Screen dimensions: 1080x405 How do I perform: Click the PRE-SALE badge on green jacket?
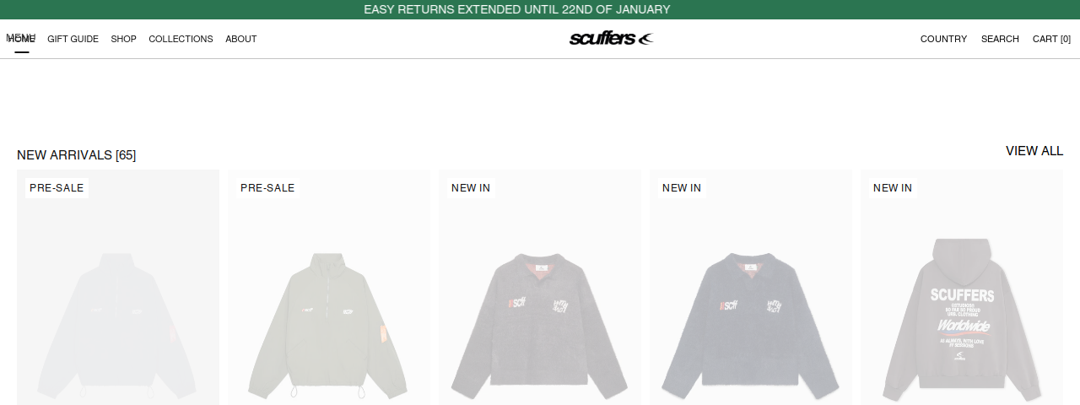[267, 188]
